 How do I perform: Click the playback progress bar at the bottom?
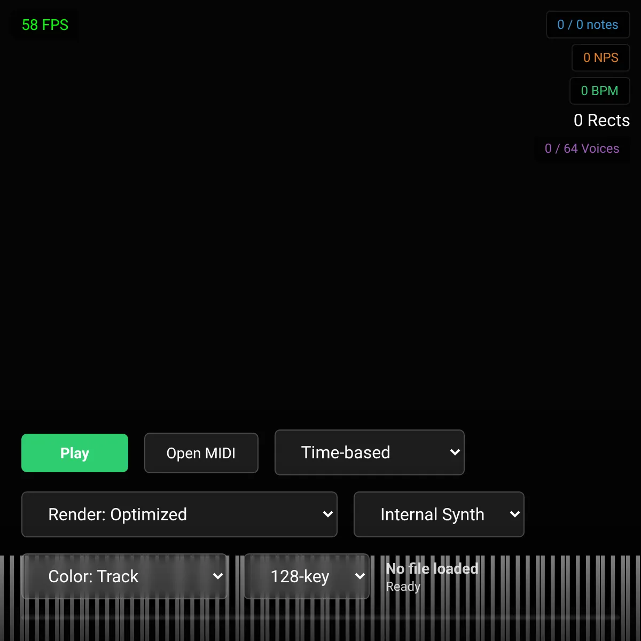pyautogui.click(x=320, y=617)
